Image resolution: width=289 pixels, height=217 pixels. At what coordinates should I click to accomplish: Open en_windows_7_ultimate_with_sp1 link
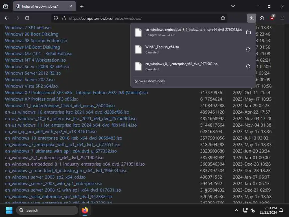tap(61, 151)
